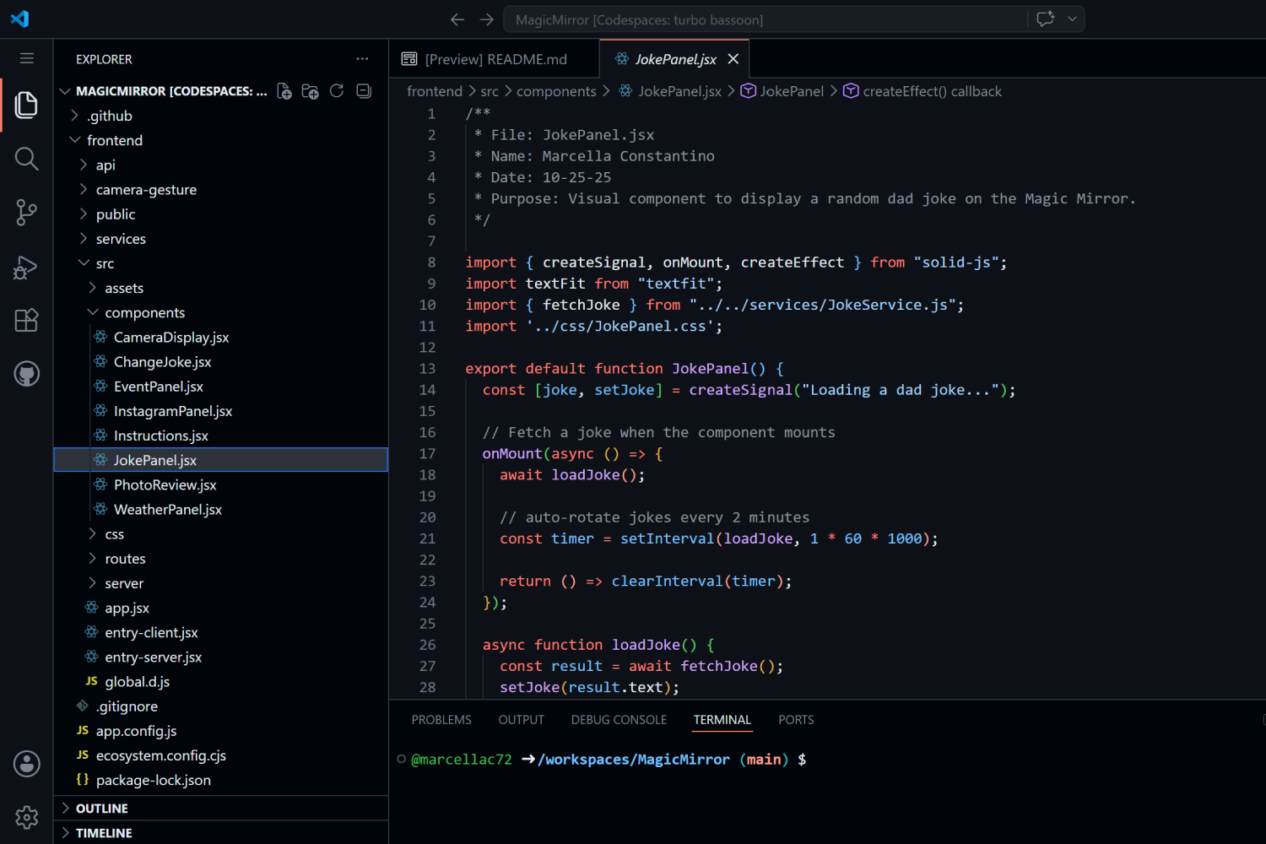Click the components breadcrumb segment
The image size is (1266, 844).
pyautogui.click(x=556, y=91)
